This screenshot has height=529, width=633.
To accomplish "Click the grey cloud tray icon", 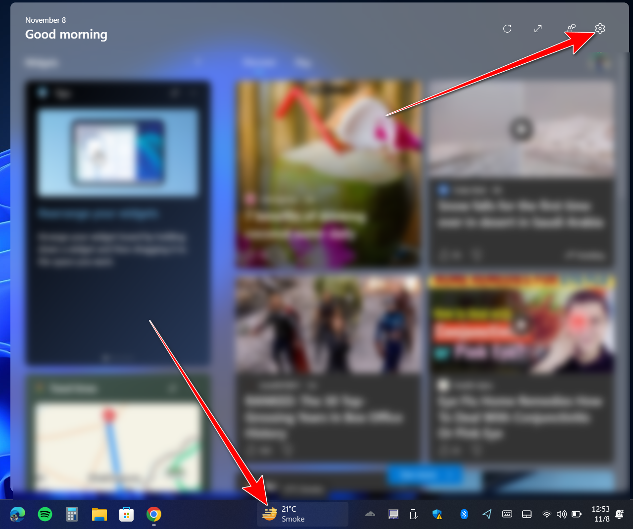I will (x=370, y=514).
